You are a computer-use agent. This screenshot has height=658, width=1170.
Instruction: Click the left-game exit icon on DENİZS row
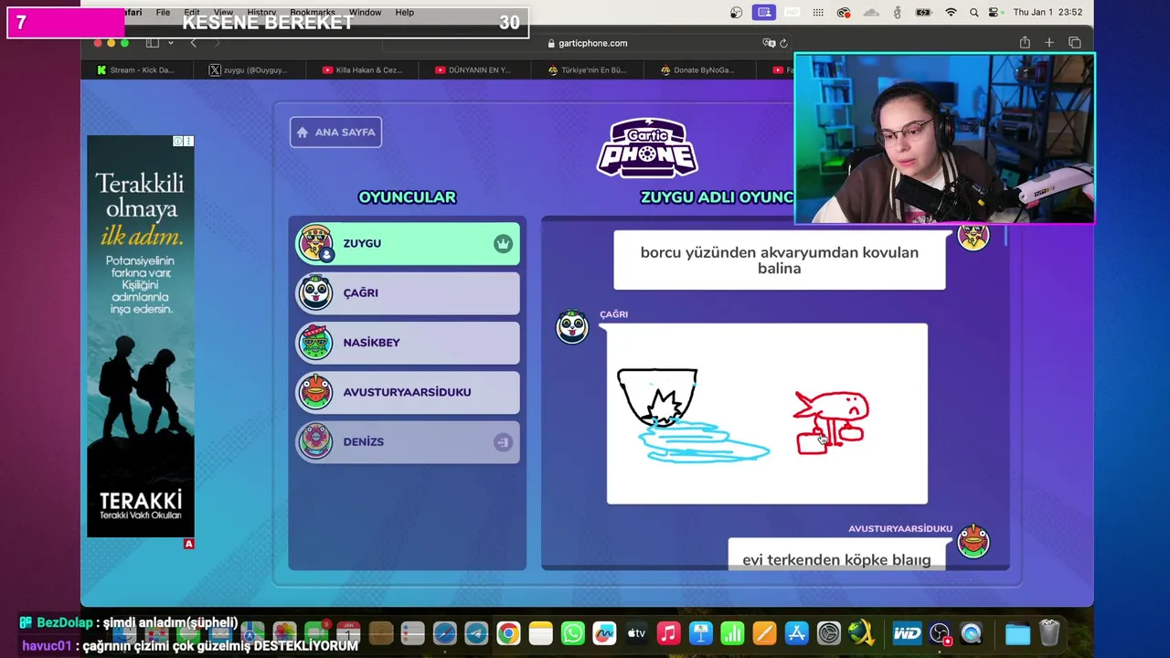pos(503,442)
